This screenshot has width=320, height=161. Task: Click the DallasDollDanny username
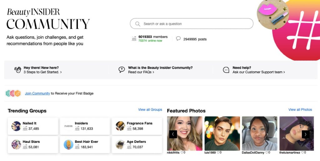tap(253, 153)
